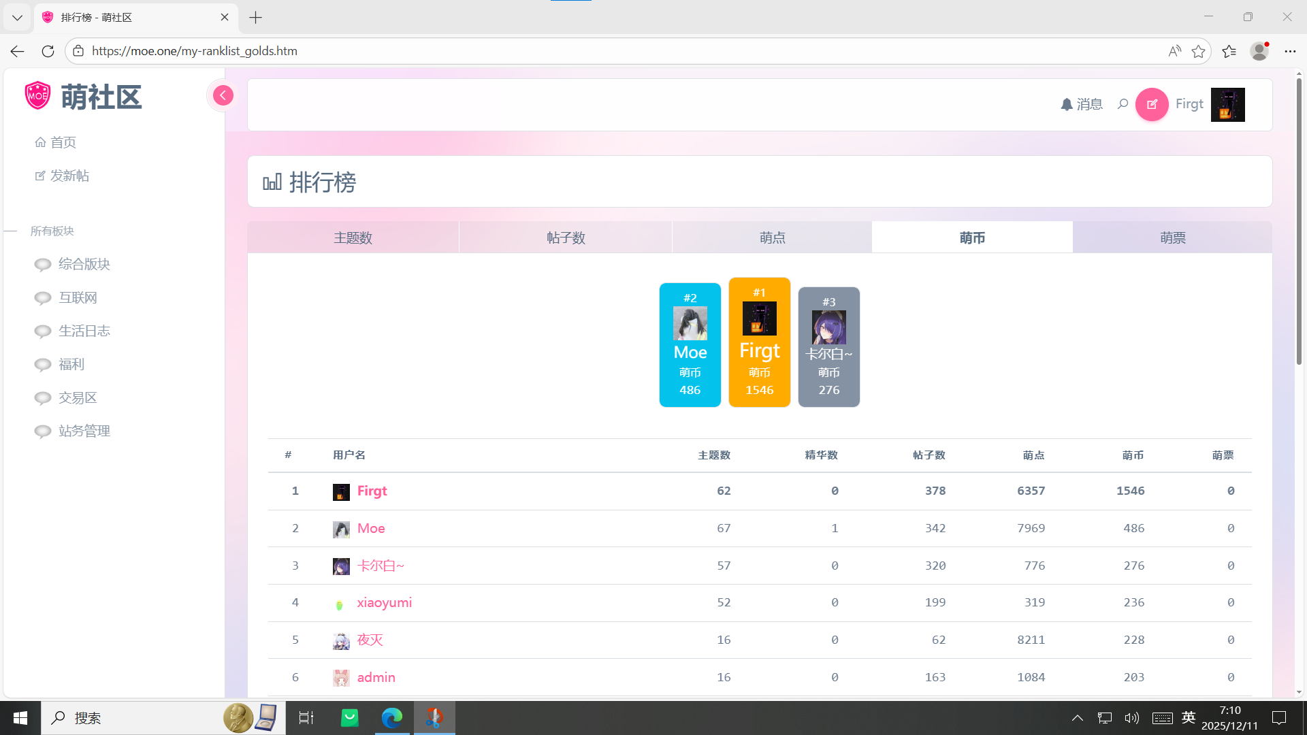The height and width of the screenshot is (735, 1307).
Task: Click the pink compose post icon
Action: point(1152,104)
